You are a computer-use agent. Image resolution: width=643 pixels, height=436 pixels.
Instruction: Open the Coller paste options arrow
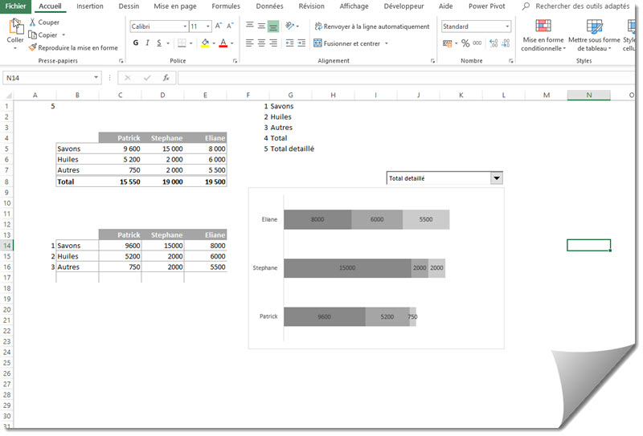(x=15, y=48)
